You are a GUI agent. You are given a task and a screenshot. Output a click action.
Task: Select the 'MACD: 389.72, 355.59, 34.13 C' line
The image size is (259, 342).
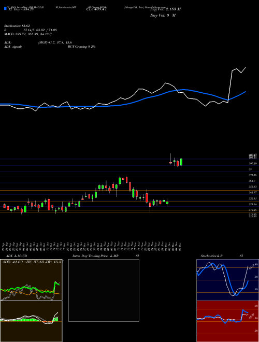(x=27, y=34)
